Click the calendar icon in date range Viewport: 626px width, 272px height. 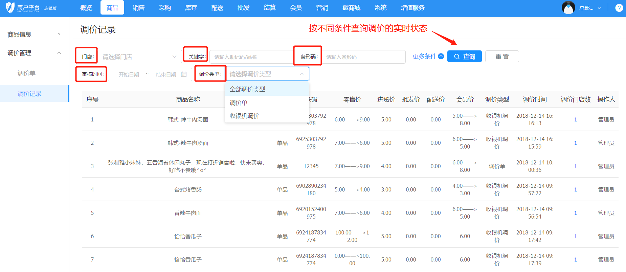[184, 74]
